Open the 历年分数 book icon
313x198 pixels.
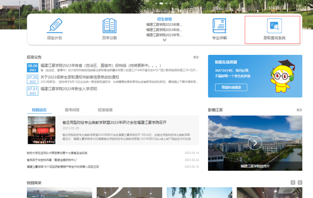[109, 26]
